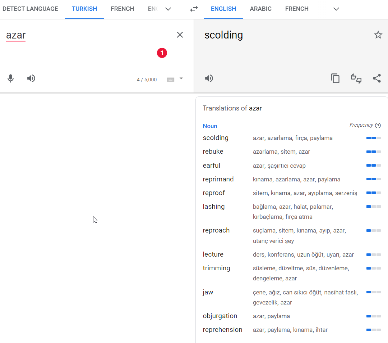The height and width of the screenshot is (343, 388).
Task: Expand the source language list
Action: 168,9
